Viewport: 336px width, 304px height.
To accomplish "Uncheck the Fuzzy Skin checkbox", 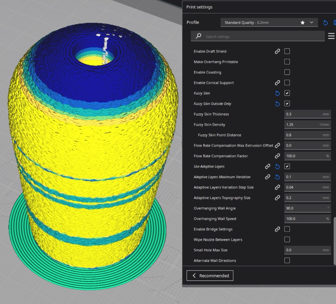I will pos(287,93).
